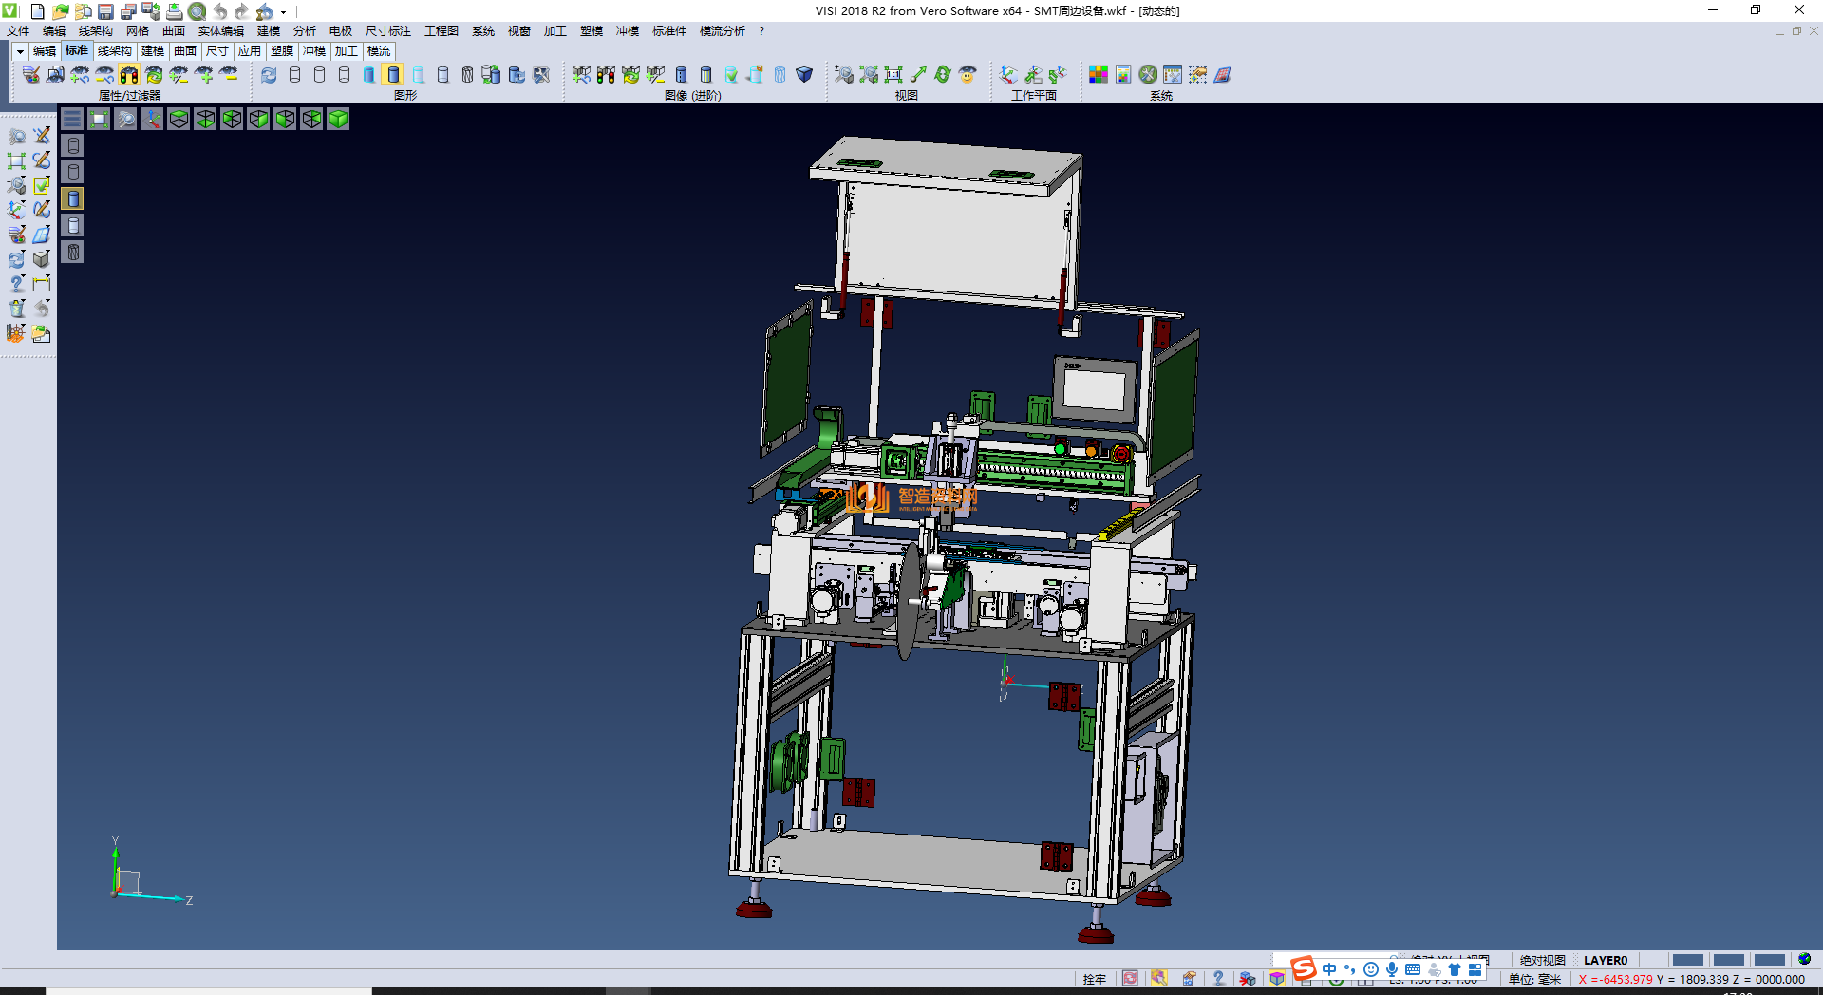Click the open folder icon

(60, 11)
